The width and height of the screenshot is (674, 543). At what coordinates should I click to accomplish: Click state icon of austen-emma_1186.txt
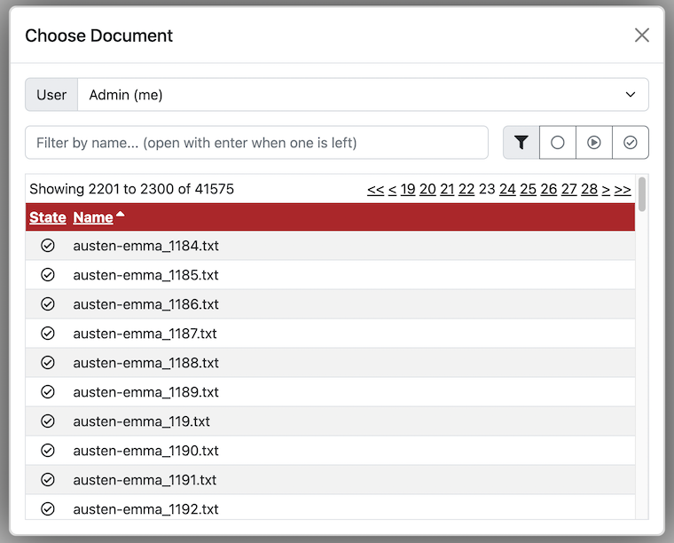pyautogui.click(x=48, y=304)
